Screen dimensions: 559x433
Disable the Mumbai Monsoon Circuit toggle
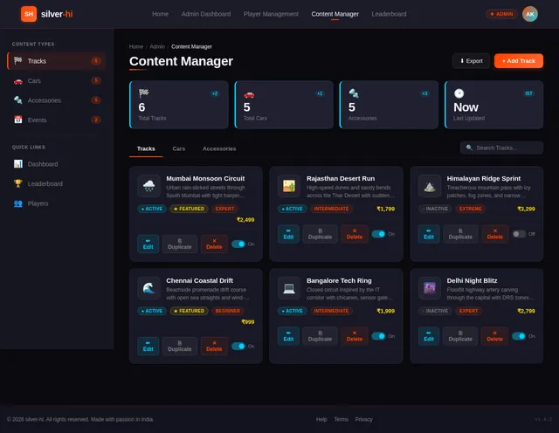click(238, 244)
